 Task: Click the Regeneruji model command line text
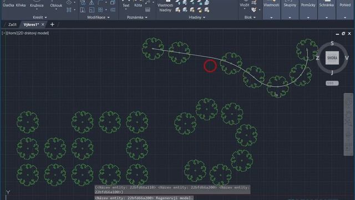174,198
